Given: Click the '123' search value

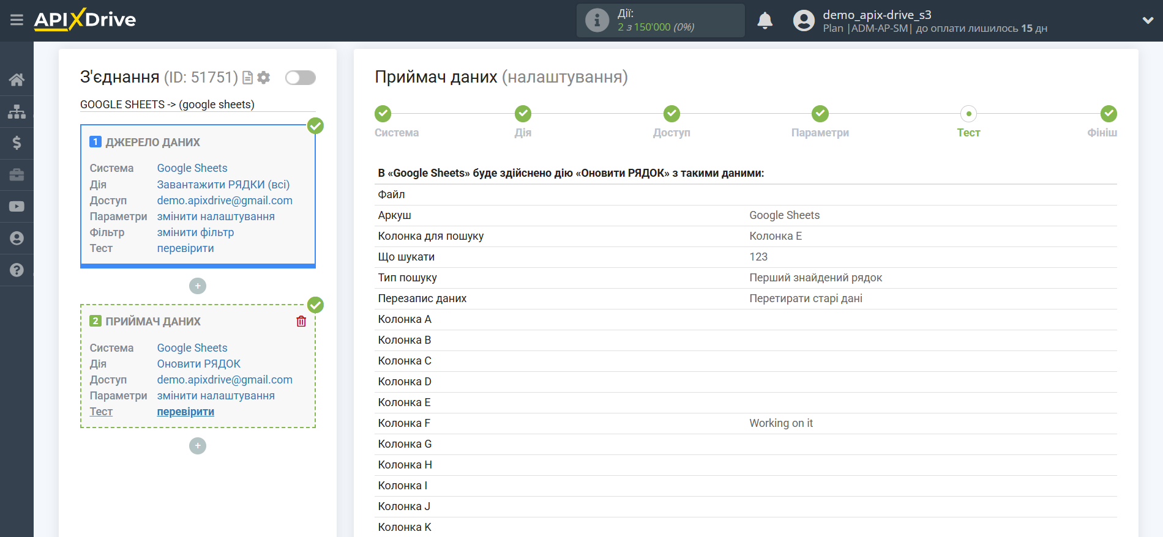Looking at the screenshot, I should pyautogui.click(x=758, y=257).
